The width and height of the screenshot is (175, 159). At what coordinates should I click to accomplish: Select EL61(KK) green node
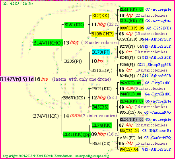74,25
